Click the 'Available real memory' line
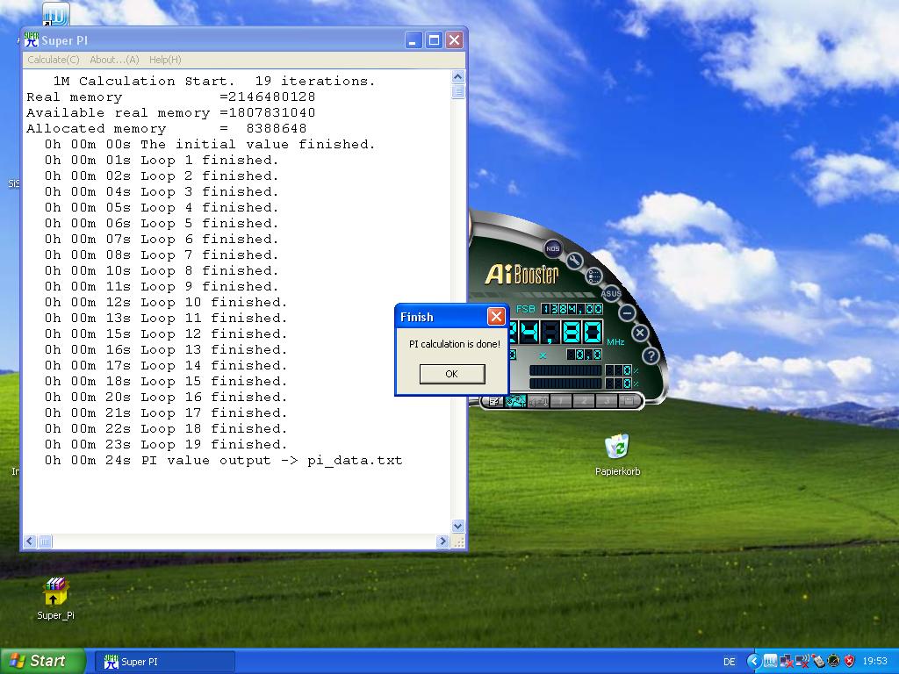Viewport: 899px width, 674px height. (171, 113)
